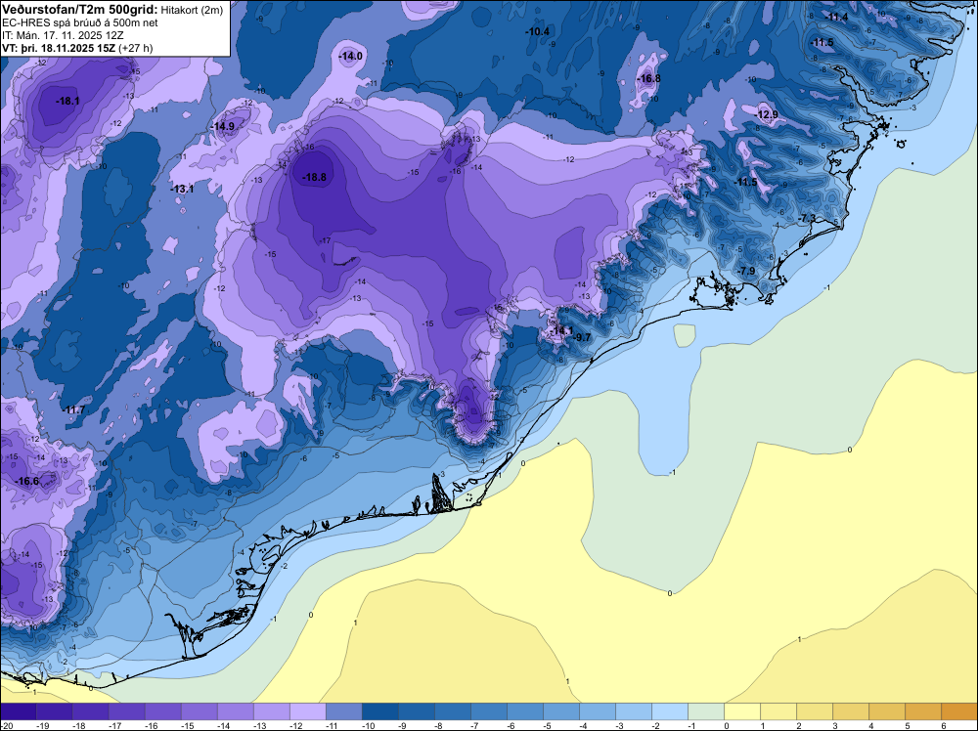Click the '-3' label on the color scale
The height and width of the screenshot is (731, 978).
620,726
